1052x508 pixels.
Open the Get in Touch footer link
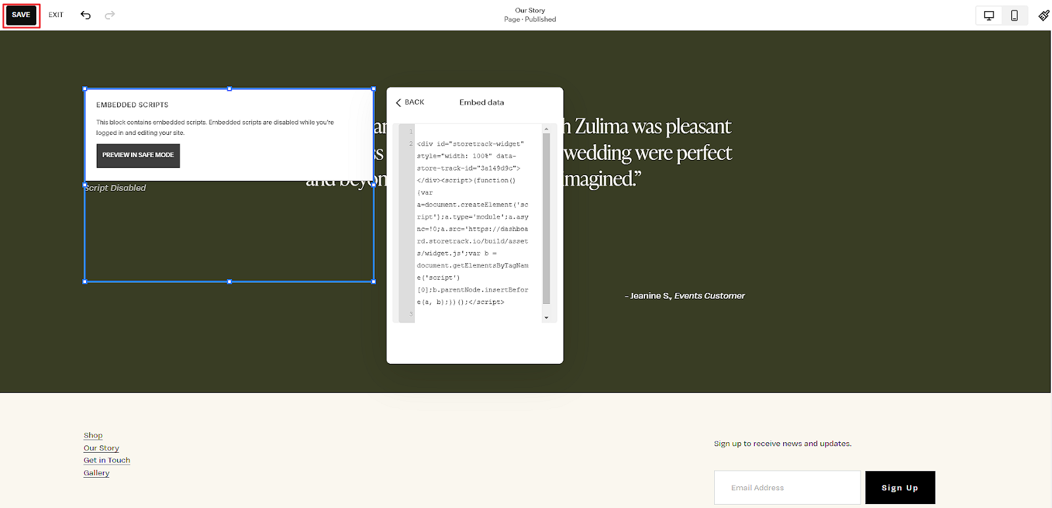(x=107, y=461)
